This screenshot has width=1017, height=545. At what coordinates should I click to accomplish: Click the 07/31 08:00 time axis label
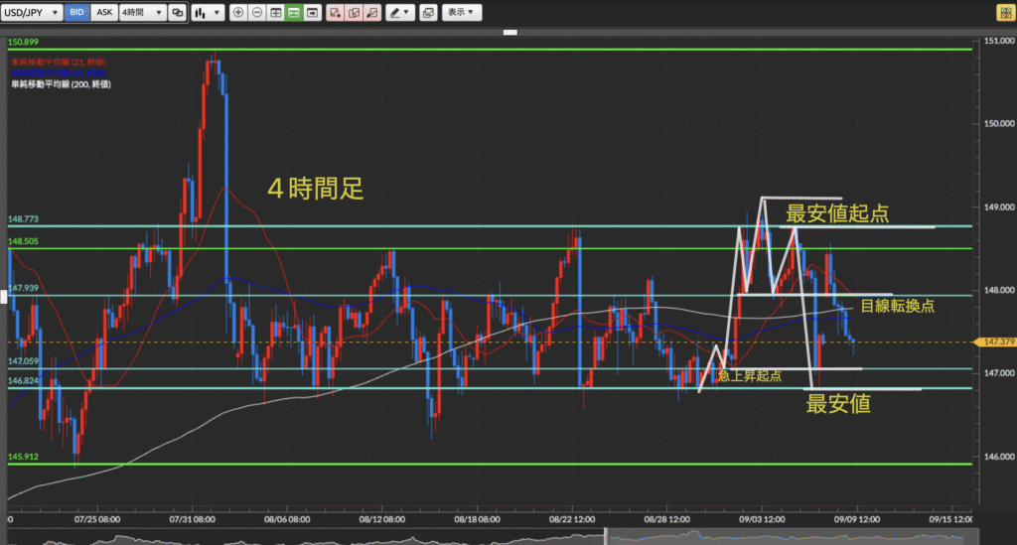pos(192,519)
